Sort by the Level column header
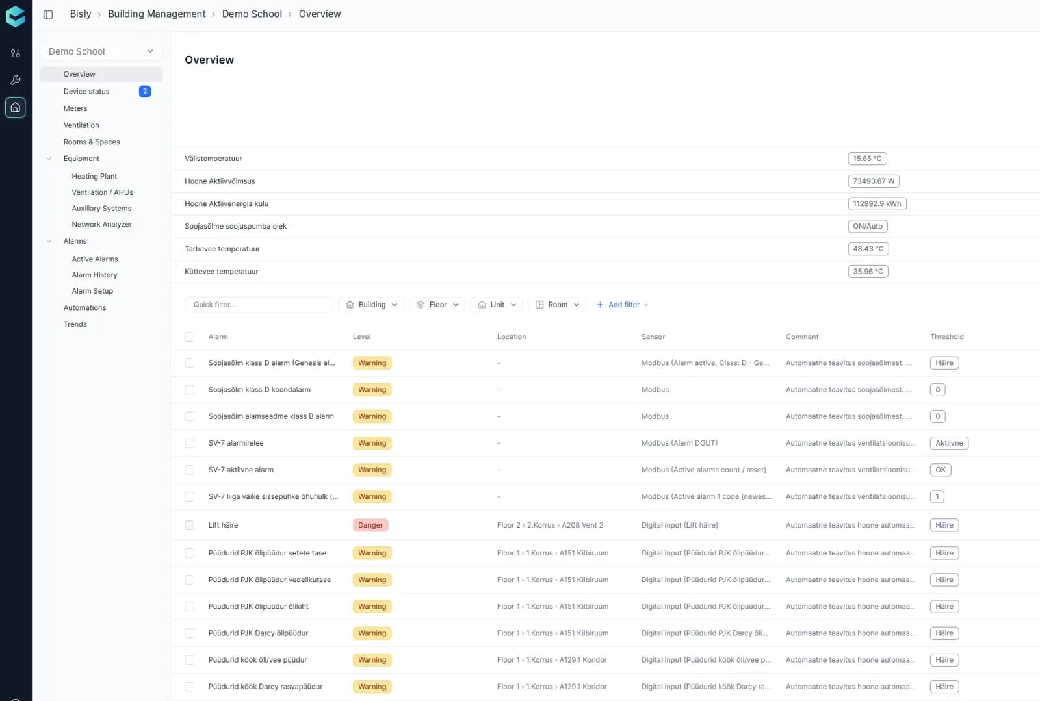 pos(361,337)
